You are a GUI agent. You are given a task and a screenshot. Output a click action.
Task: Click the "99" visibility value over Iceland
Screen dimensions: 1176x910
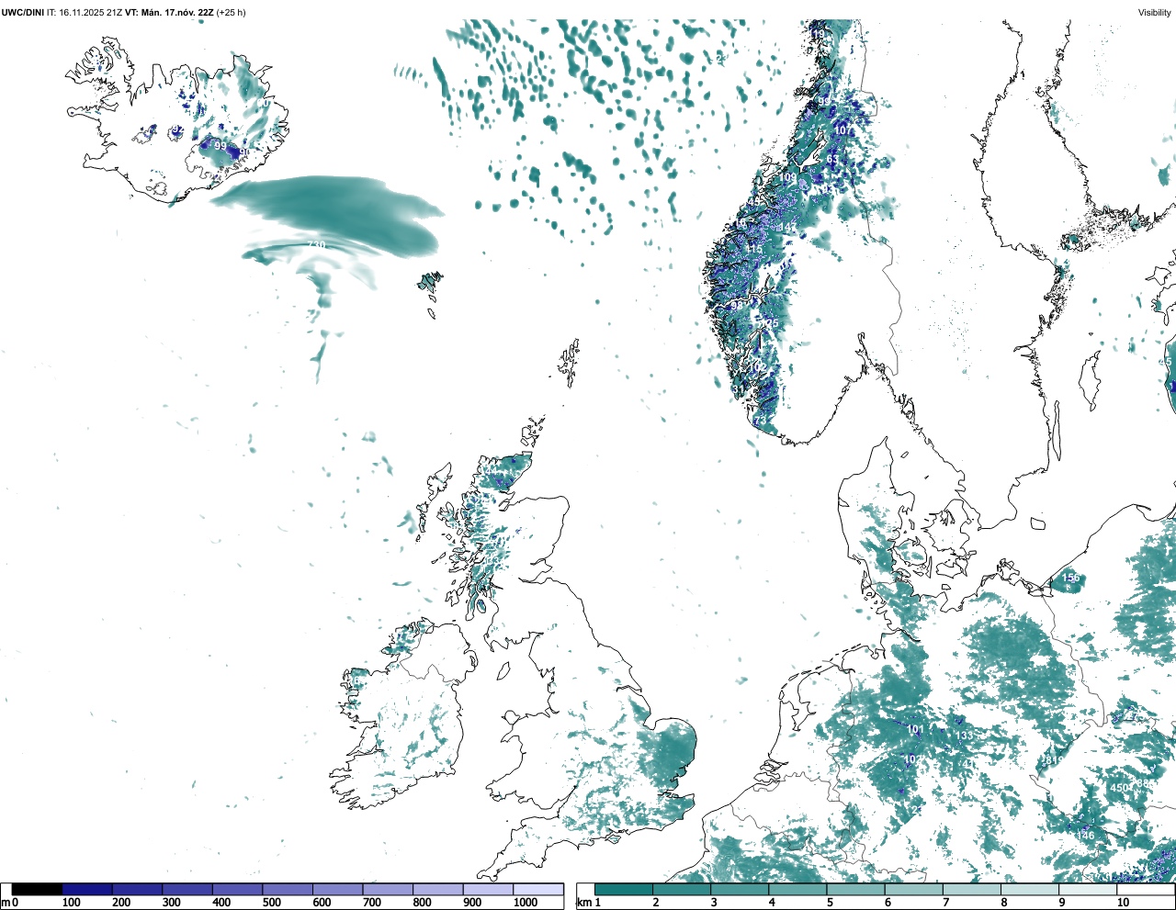[x=220, y=146]
